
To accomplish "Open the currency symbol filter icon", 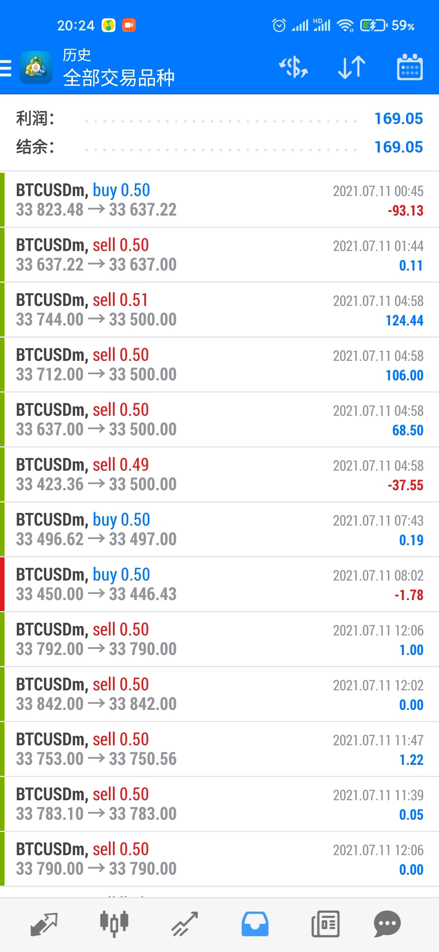I will point(293,67).
